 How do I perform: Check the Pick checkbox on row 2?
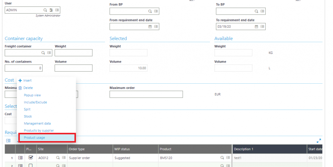click(x=31, y=165)
